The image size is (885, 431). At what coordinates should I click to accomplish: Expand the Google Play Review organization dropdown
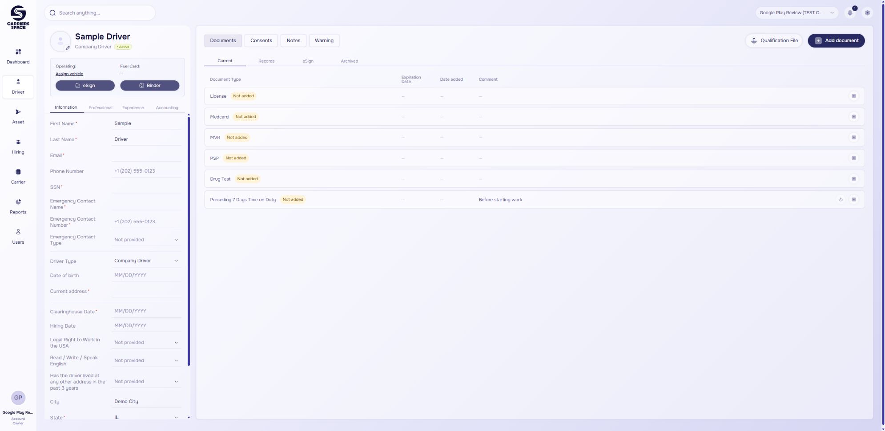point(796,13)
